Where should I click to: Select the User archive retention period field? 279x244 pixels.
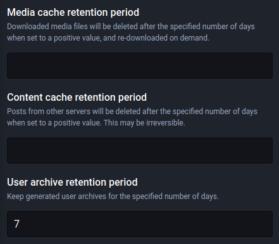140,224
